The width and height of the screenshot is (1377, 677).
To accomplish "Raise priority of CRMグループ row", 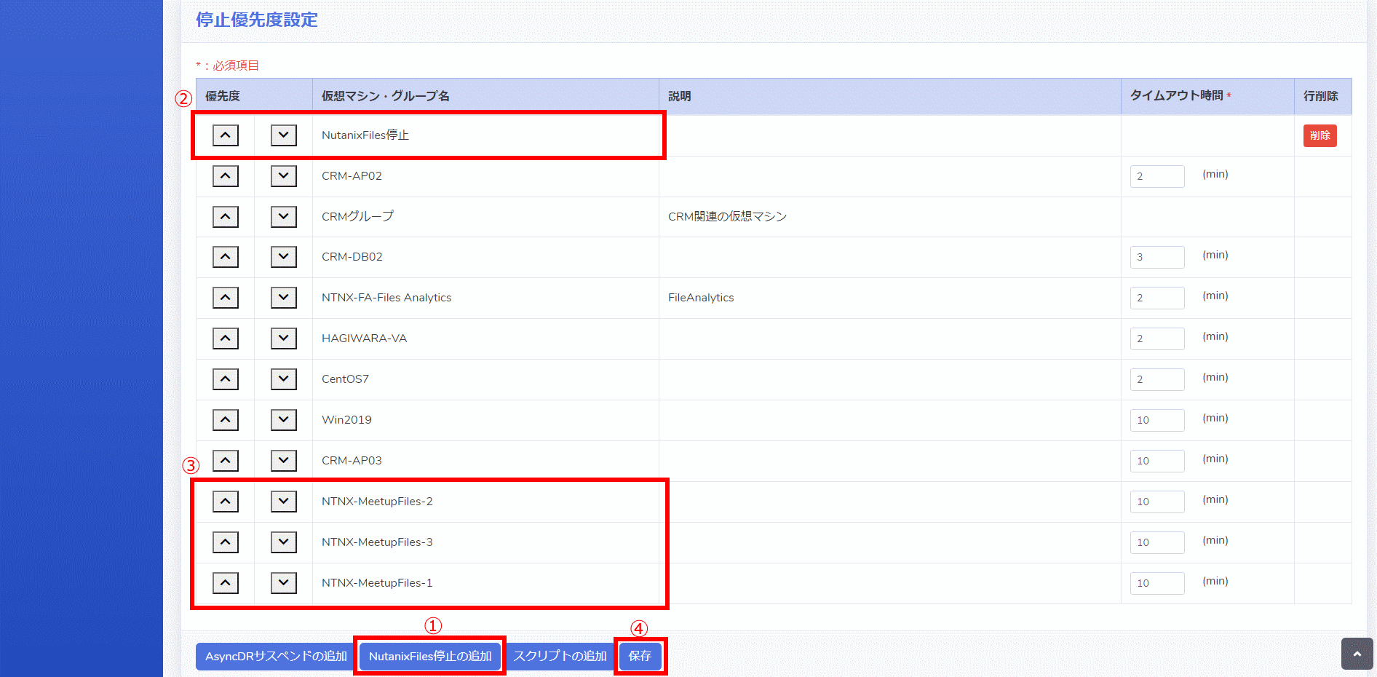I will (226, 217).
